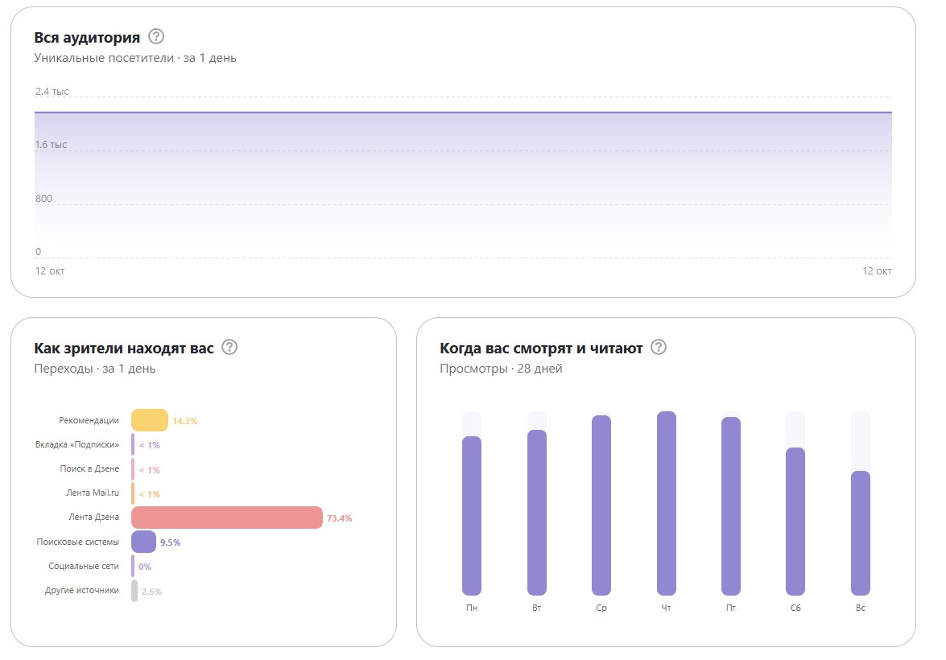Click the Социальные сети bar
The height and width of the screenshot is (660, 946).
point(133,566)
